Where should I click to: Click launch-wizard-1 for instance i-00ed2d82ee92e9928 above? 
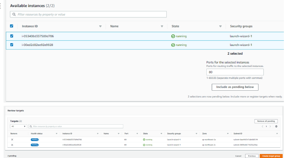[241, 45]
